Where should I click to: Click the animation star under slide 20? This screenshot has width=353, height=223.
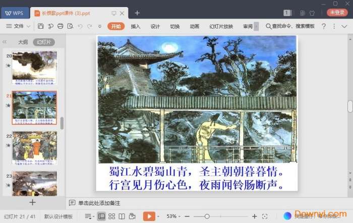[9, 65]
